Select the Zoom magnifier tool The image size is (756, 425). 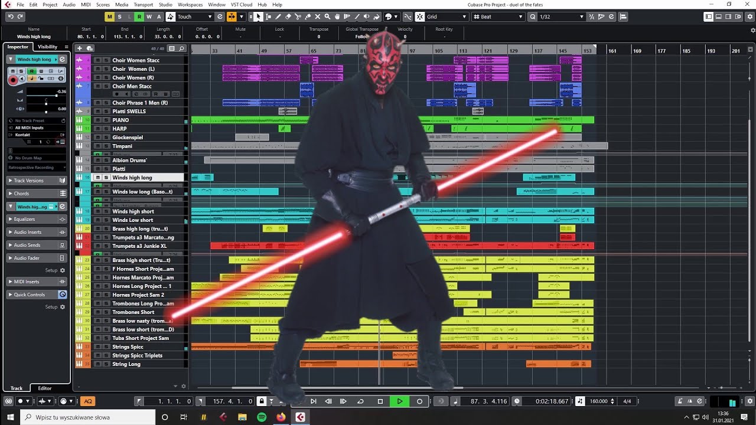coord(328,17)
